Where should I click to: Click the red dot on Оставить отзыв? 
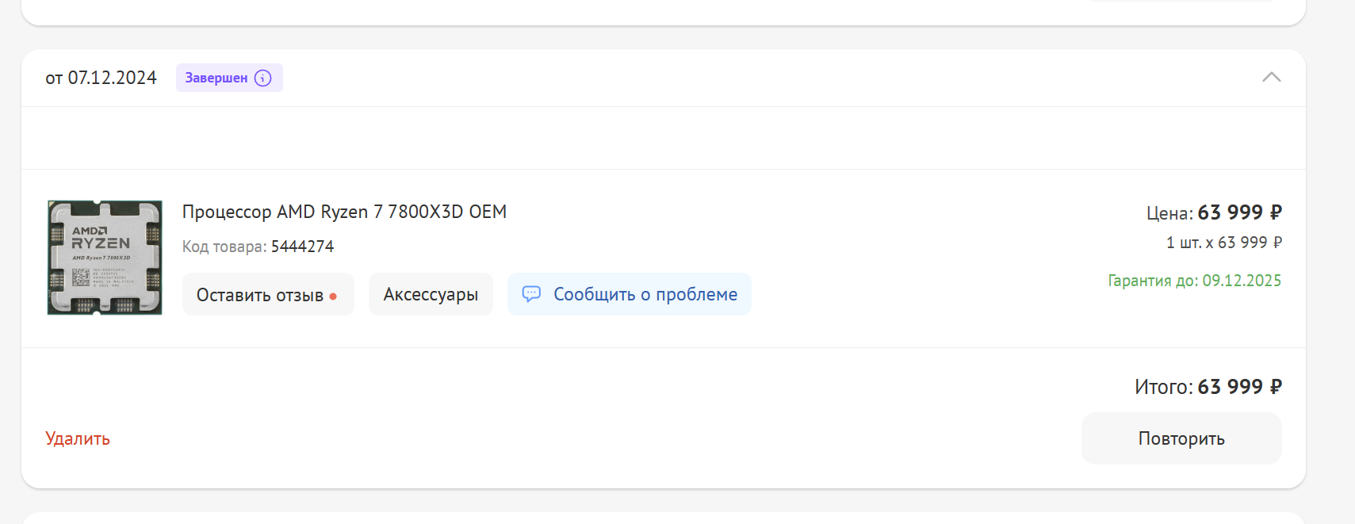click(333, 296)
